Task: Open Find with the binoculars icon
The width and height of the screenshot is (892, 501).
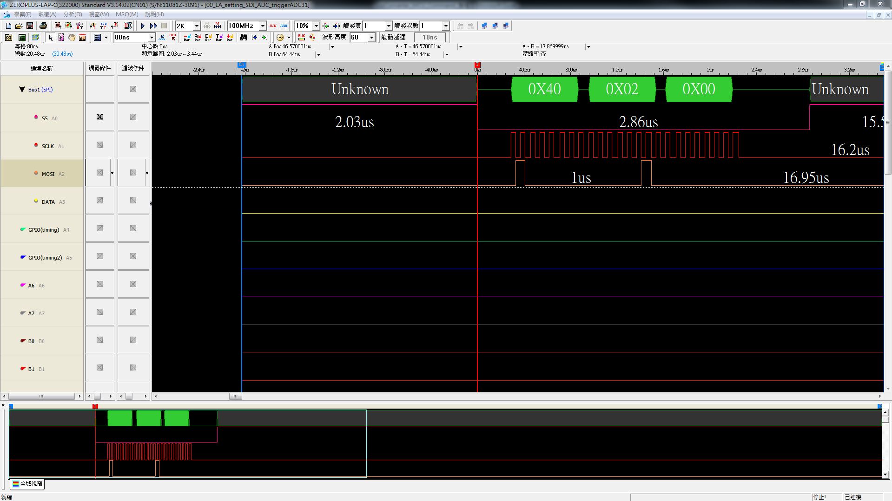Action: pos(244,38)
